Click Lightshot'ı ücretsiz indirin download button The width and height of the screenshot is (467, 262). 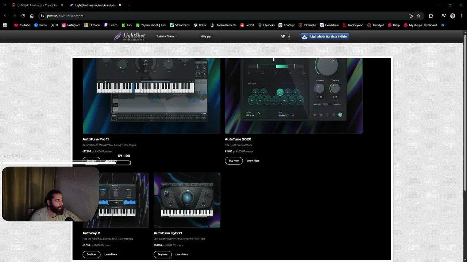(x=325, y=36)
